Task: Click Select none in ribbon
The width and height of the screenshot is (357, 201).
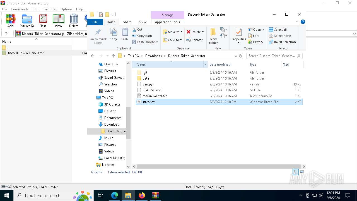Action: [x=280, y=36]
